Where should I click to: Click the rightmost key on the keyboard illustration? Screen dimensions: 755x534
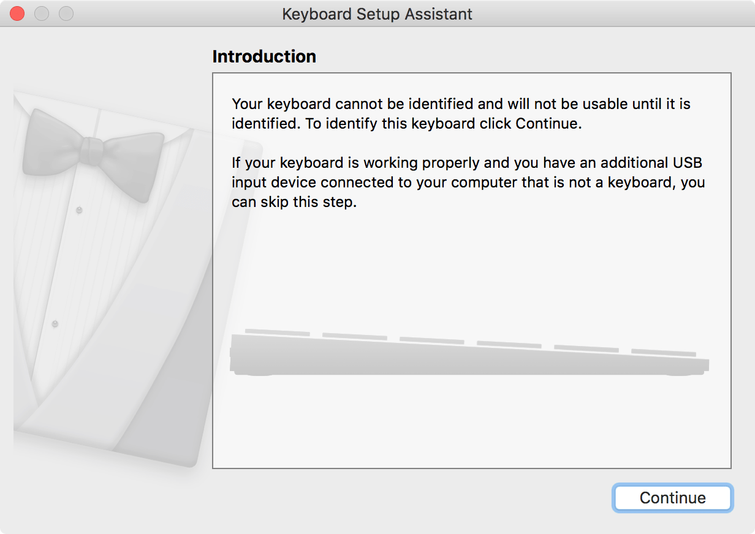tap(663, 353)
